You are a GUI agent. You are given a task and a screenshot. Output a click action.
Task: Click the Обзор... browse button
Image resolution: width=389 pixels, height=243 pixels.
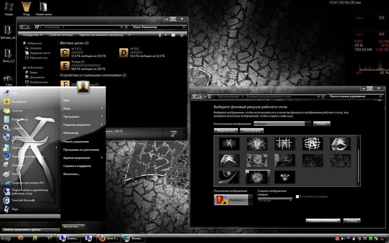tap(322, 124)
